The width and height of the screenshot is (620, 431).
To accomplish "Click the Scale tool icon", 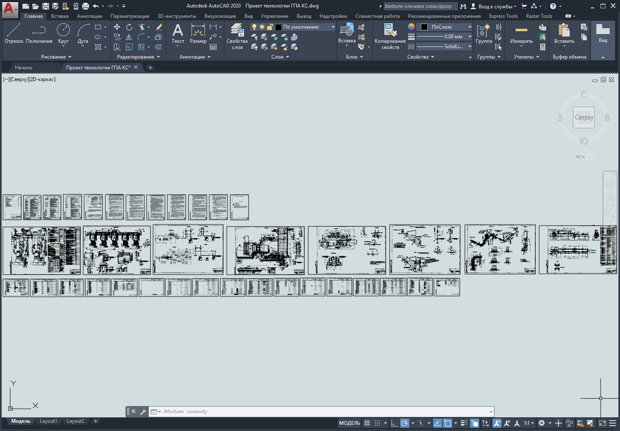I will click(x=129, y=47).
